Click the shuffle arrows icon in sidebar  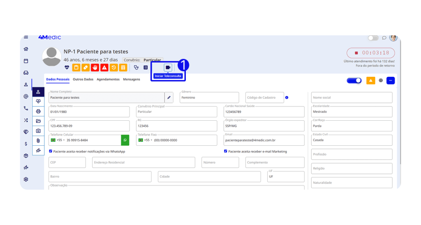pyautogui.click(x=26, y=120)
